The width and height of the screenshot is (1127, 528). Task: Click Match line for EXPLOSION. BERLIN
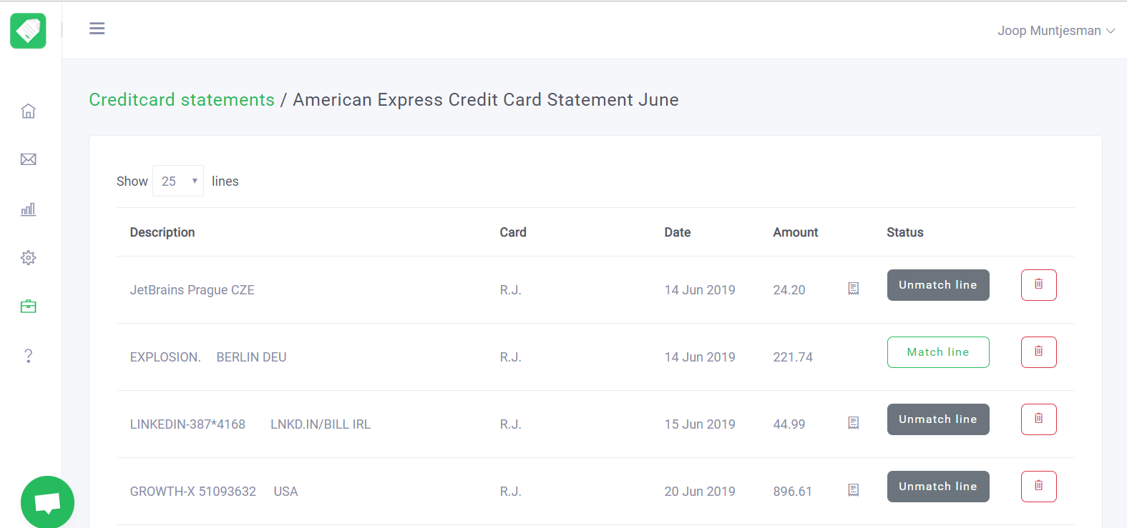point(937,352)
